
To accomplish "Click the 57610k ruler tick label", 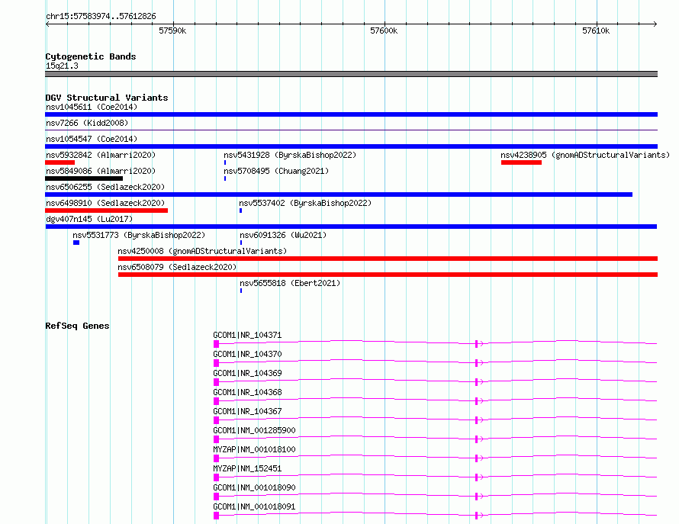I will (x=596, y=31).
